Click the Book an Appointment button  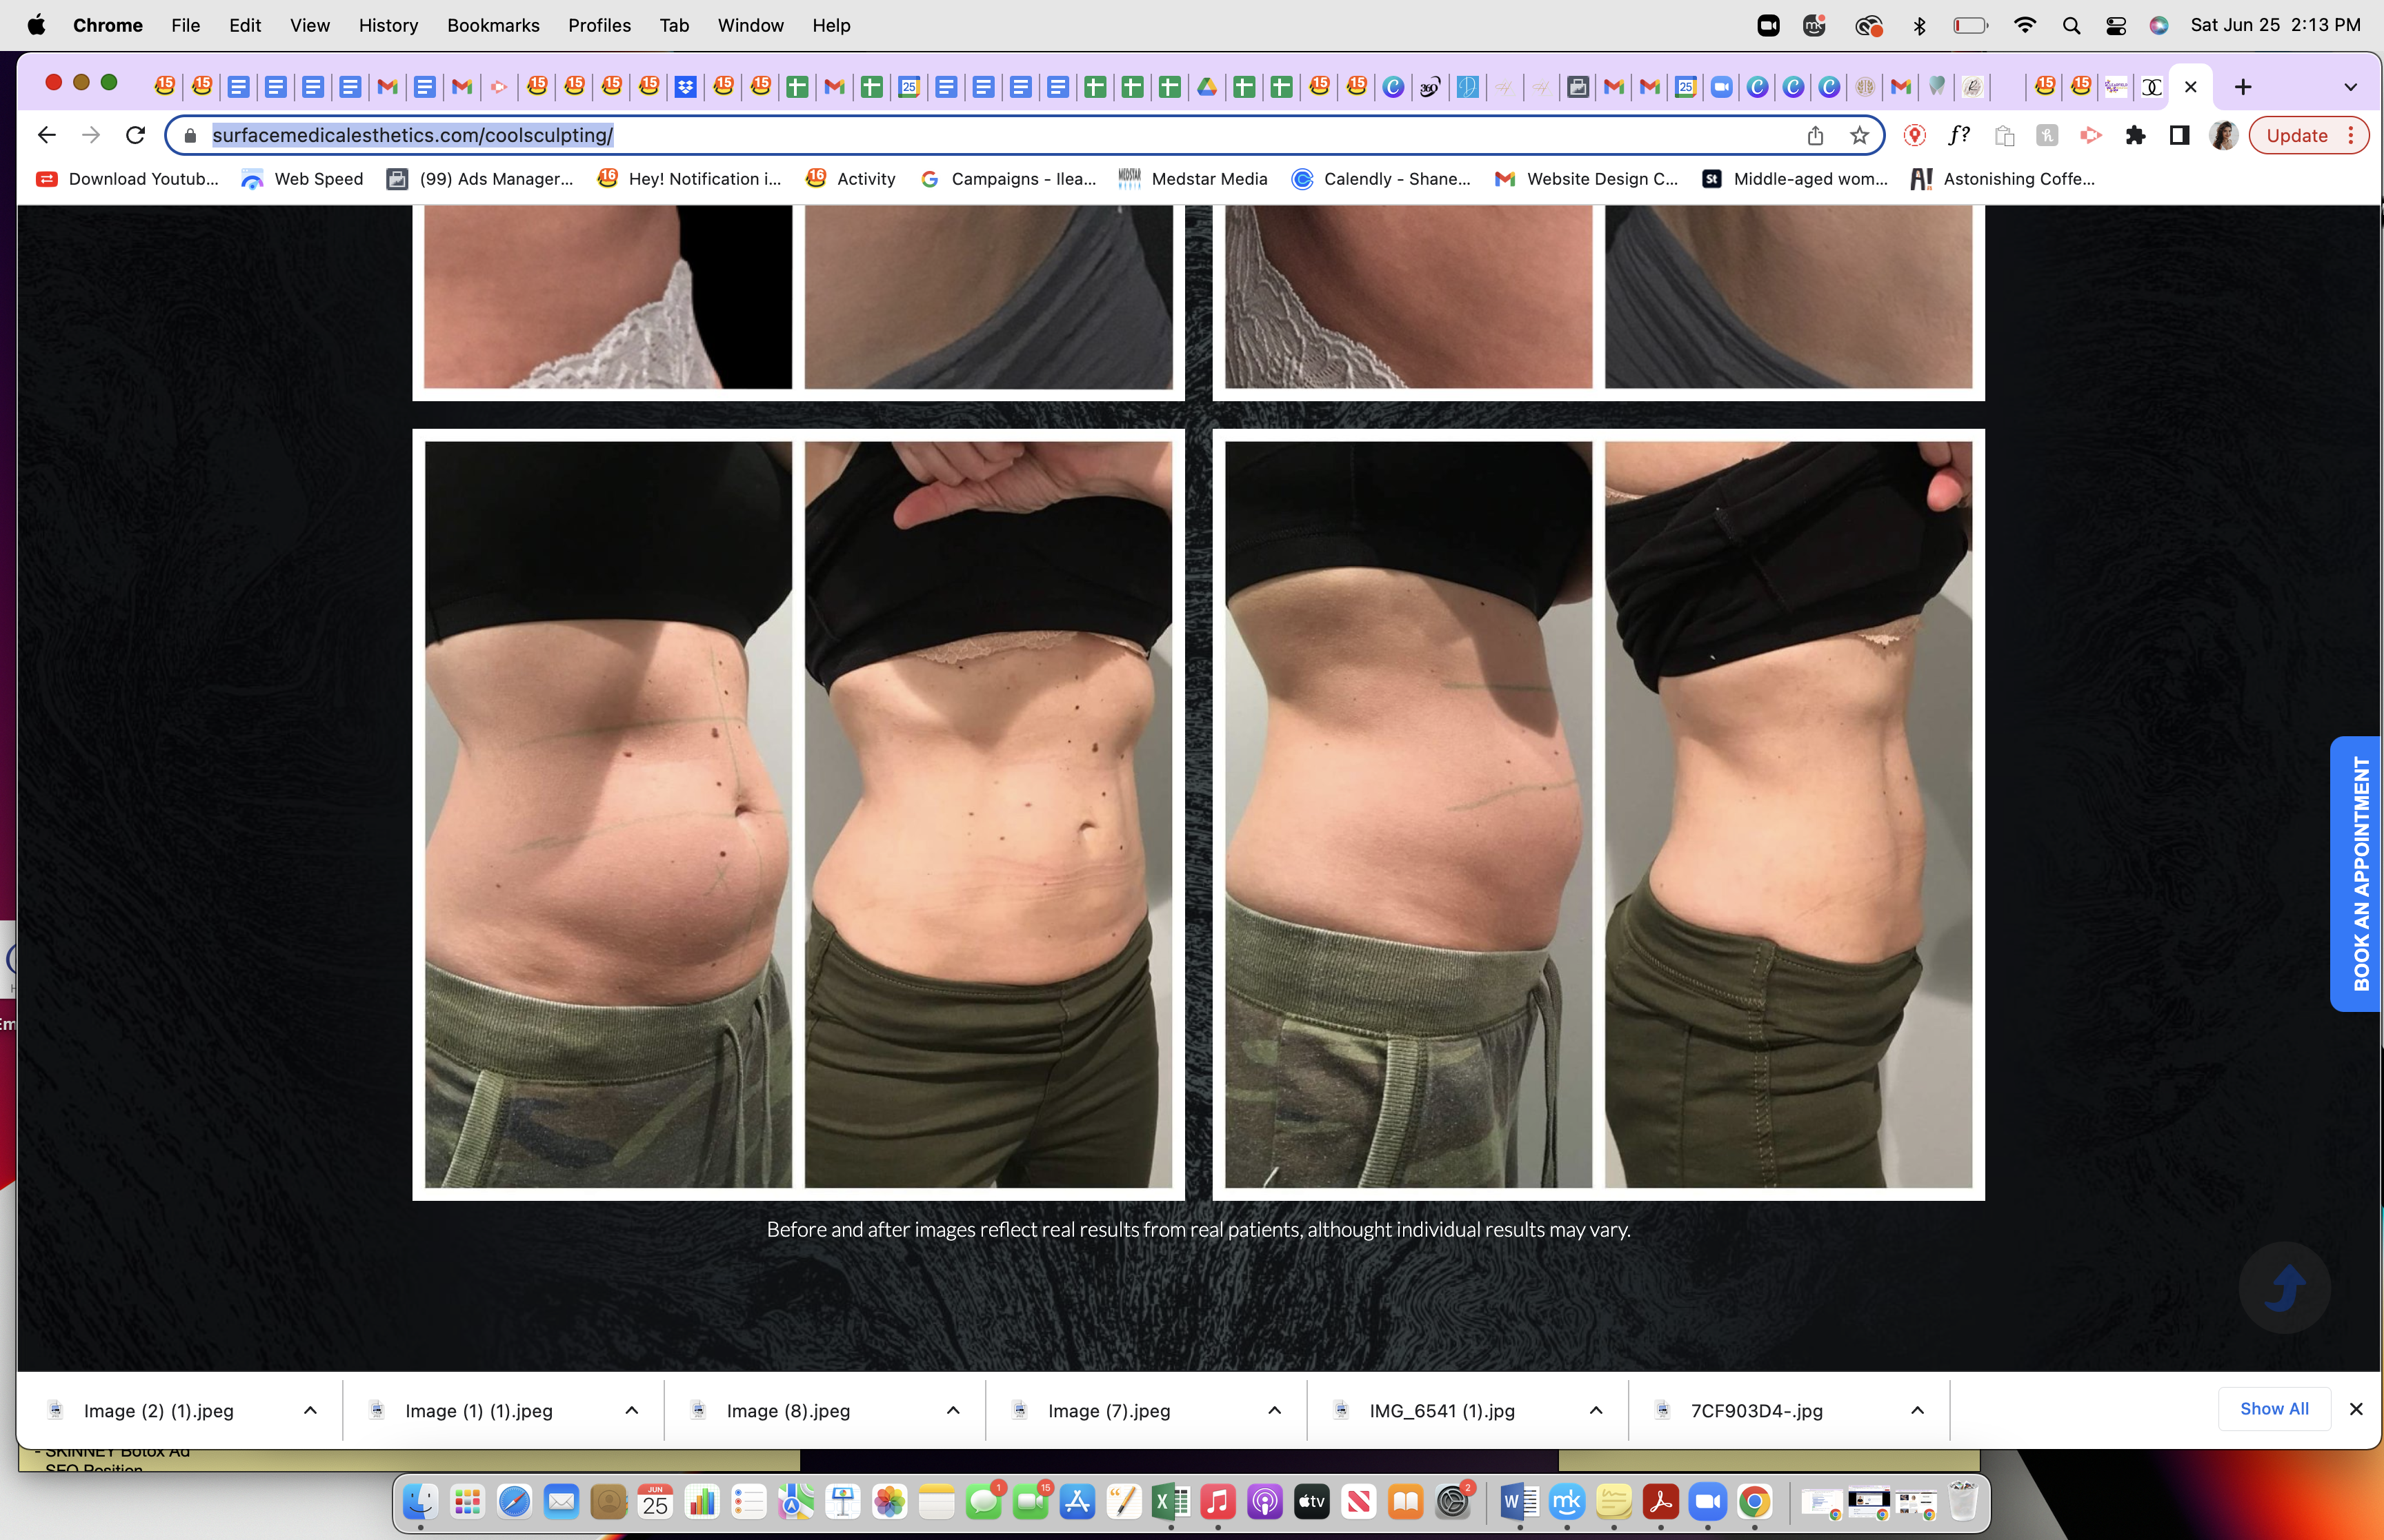tap(2357, 874)
